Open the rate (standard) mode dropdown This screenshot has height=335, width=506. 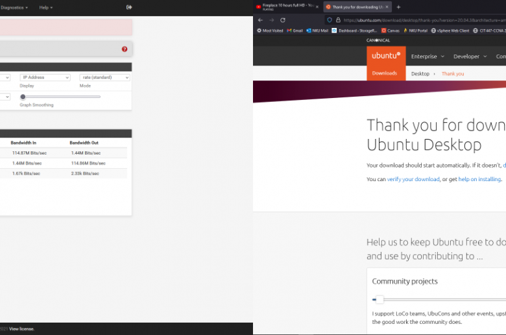pyautogui.click(x=104, y=77)
